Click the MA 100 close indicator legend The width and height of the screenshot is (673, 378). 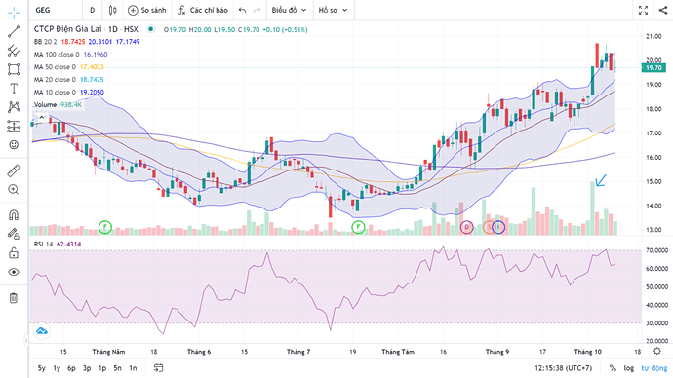57,55
